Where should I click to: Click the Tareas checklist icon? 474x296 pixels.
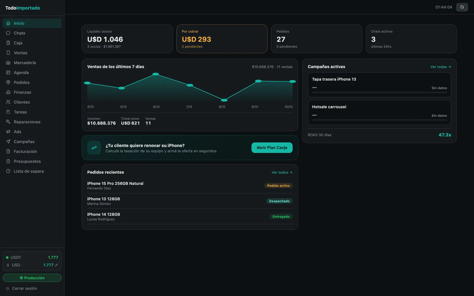point(8,112)
